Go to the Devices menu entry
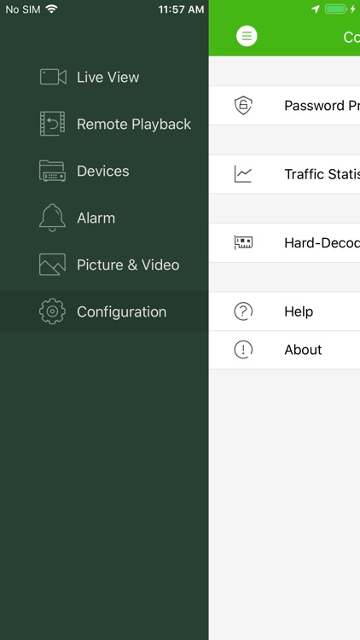The image size is (360, 640). (104, 171)
